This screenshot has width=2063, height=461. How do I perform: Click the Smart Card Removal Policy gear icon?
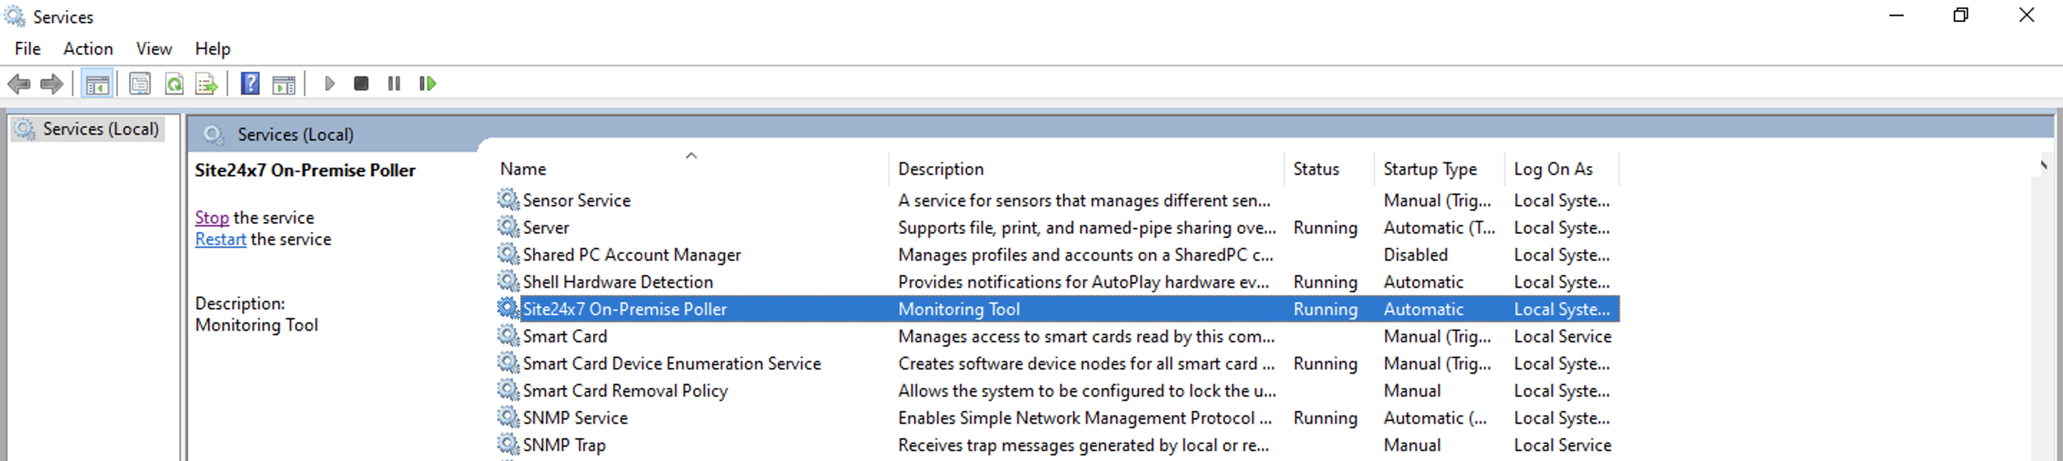pos(508,389)
